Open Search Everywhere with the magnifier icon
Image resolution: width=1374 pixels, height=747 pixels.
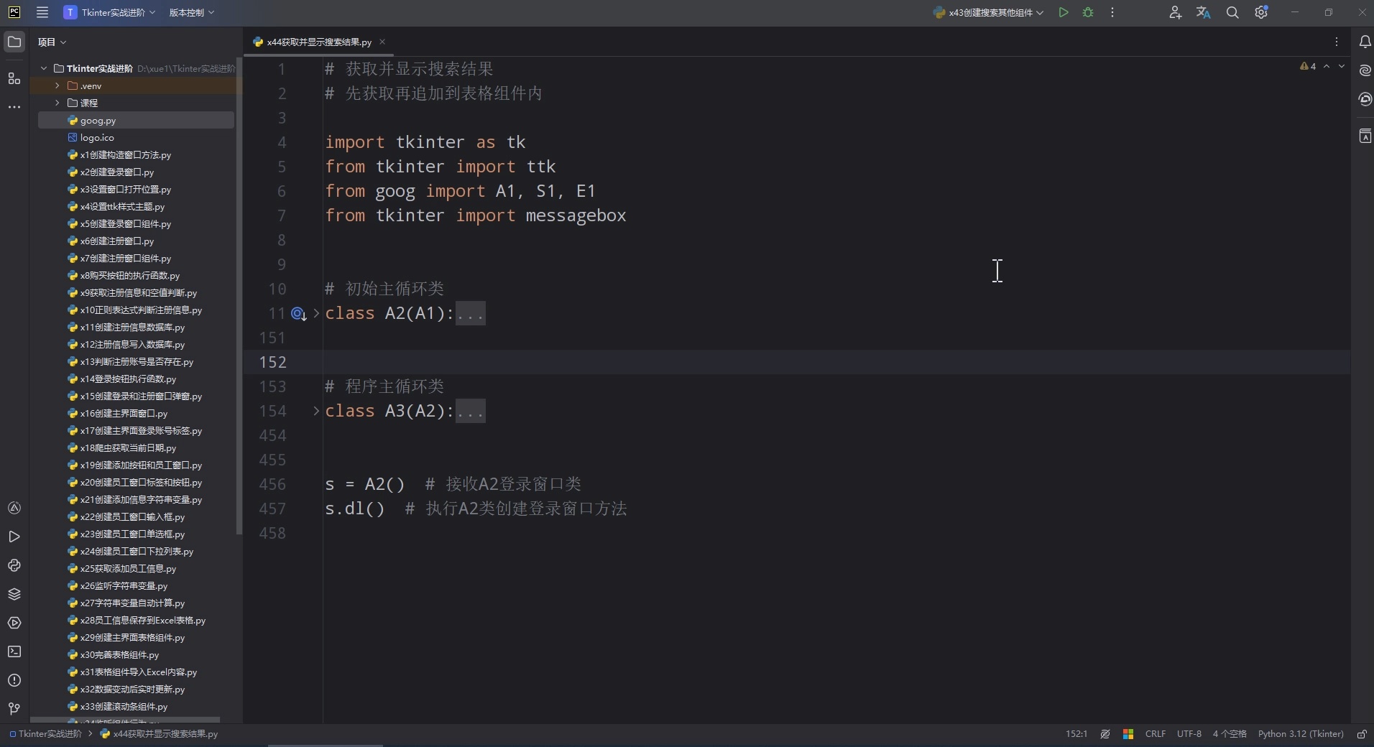point(1232,12)
